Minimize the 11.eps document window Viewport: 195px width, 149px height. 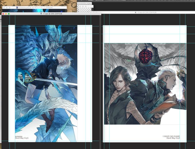[6, 14]
